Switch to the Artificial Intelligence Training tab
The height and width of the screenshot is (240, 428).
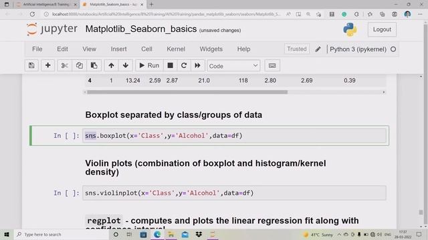[x=46, y=5]
